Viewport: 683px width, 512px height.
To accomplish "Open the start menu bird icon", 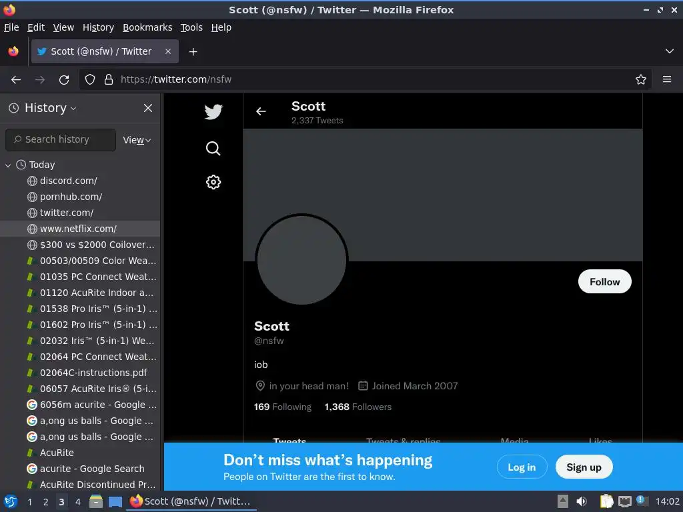I will pos(11,501).
